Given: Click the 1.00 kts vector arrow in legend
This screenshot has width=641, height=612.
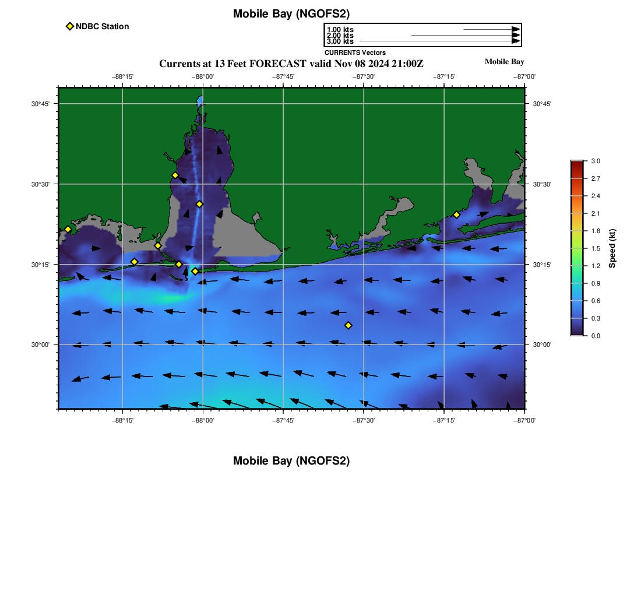Looking at the screenshot, I should click(x=491, y=29).
